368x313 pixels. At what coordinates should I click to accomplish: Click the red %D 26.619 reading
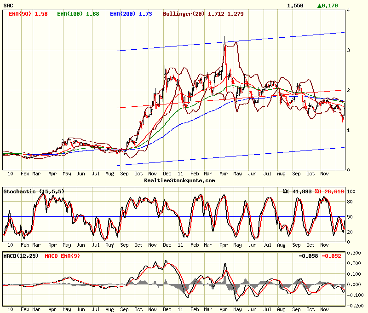click(329, 191)
